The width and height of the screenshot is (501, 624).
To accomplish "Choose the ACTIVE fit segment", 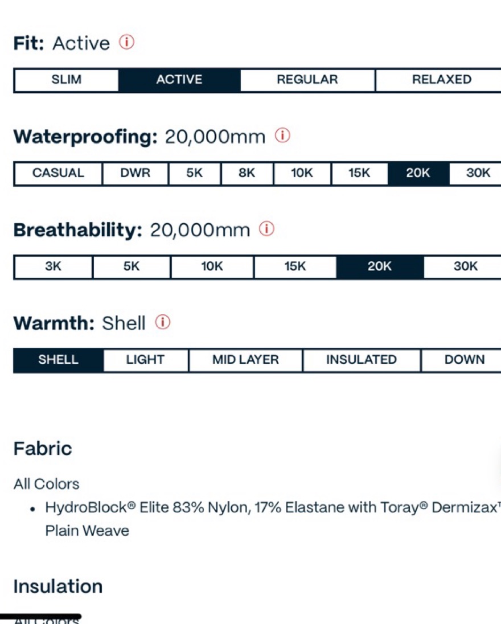I will pyautogui.click(x=179, y=80).
